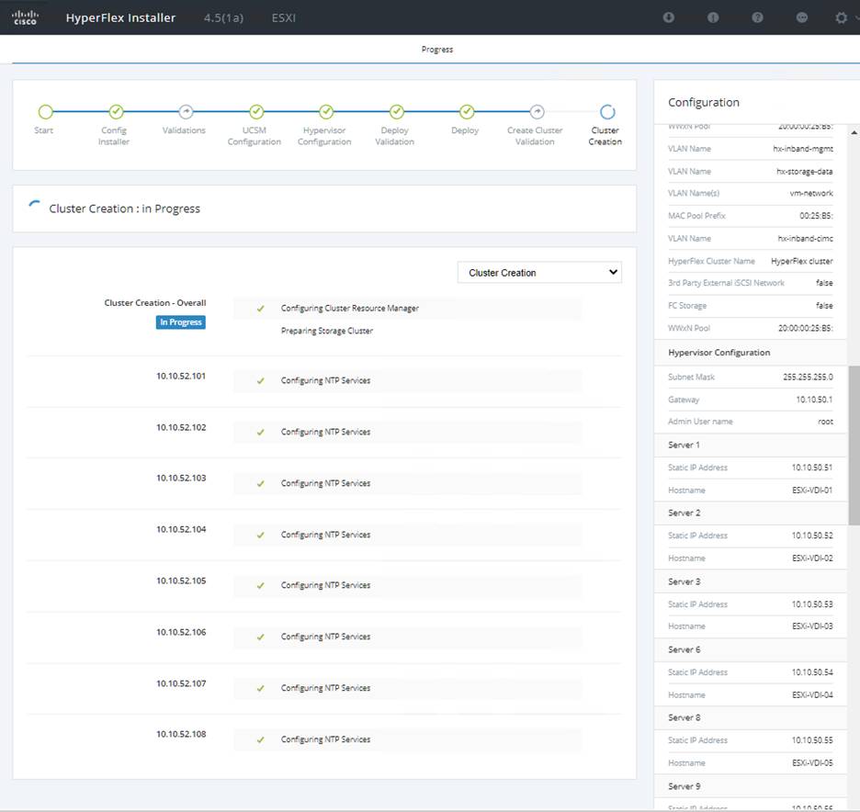Click node address 10.10.52.103
The height and width of the screenshot is (812, 860).
tap(181, 478)
